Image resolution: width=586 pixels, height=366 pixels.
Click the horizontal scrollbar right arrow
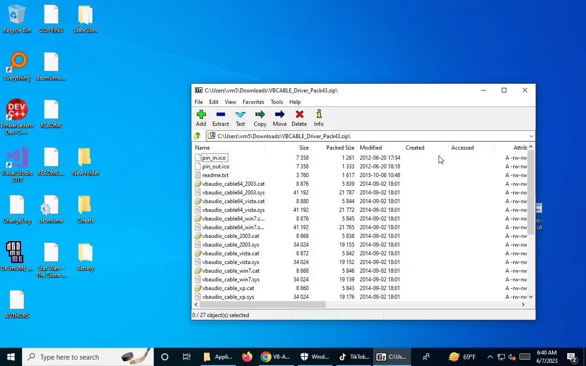coord(523,304)
